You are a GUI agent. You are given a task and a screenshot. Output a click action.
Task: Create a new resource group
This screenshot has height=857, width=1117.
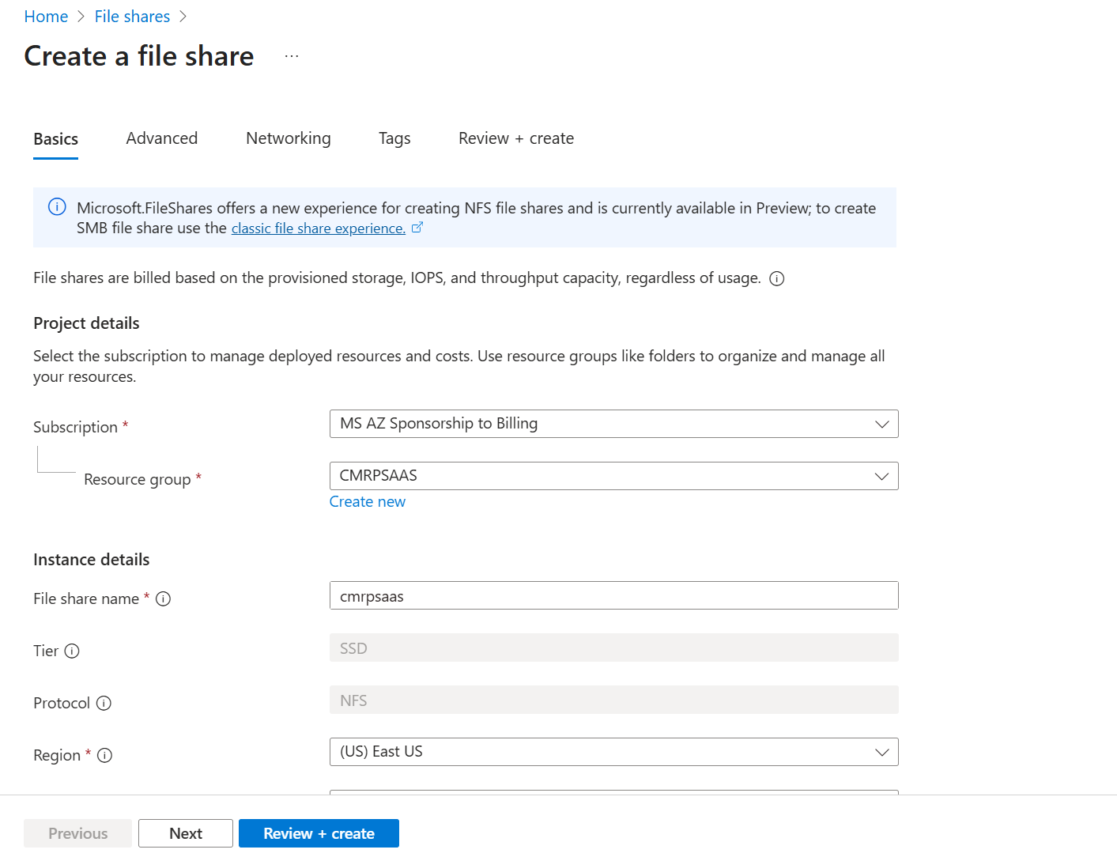tap(367, 501)
